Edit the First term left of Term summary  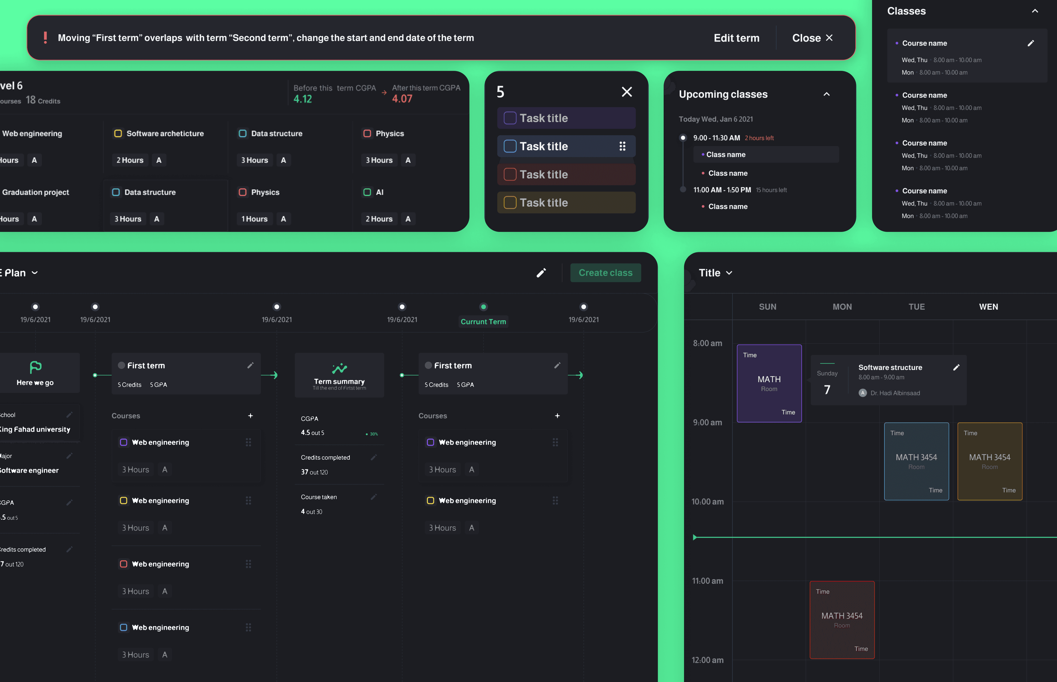(x=250, y=365)
